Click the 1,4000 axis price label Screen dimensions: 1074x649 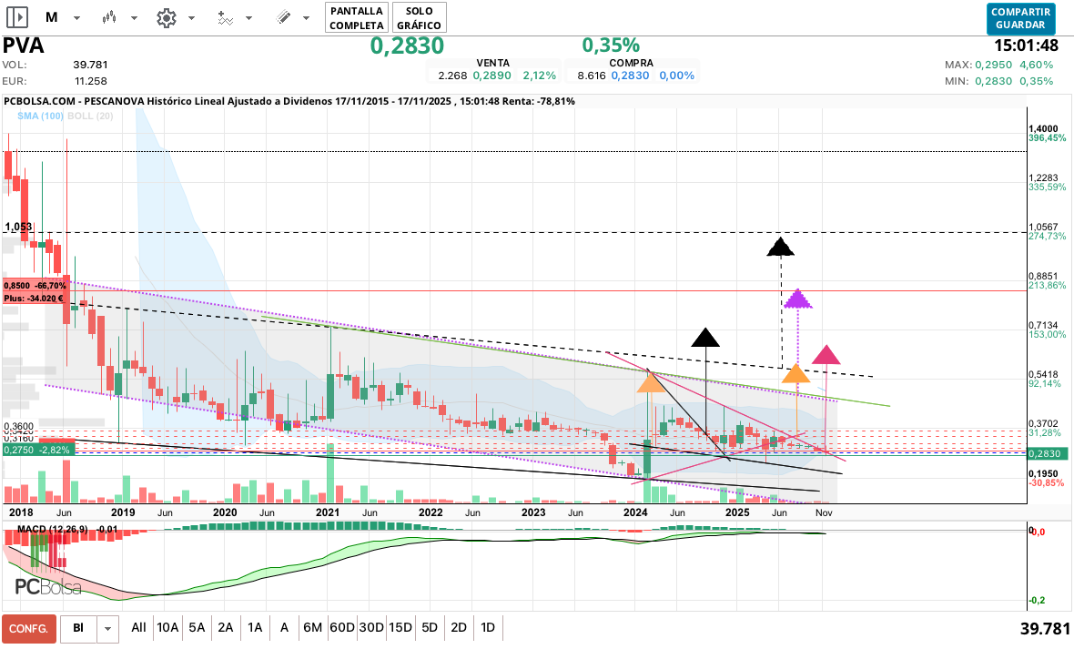tap(1043, 129)
